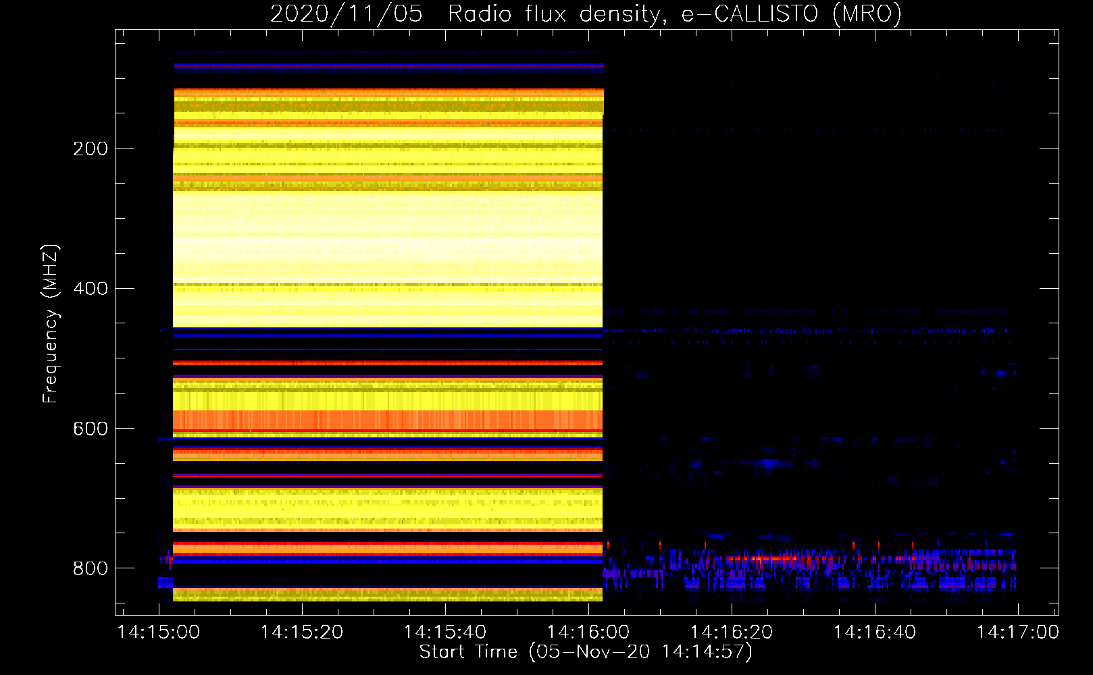Choose the 14:16:40 time tick label

click(x=875, y=632)
